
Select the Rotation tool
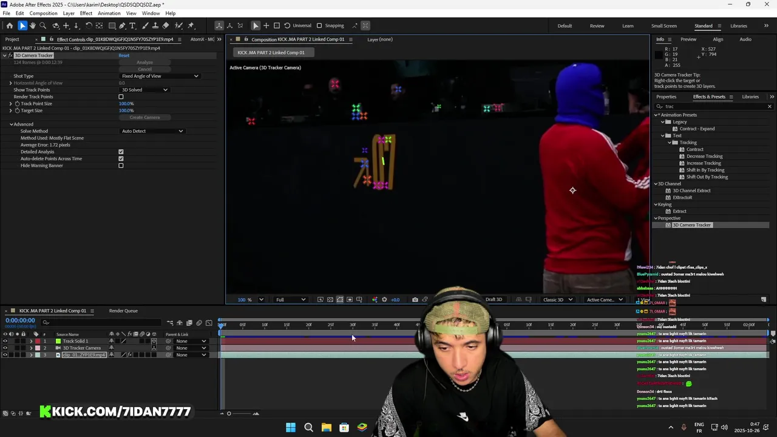coord(89,25)
